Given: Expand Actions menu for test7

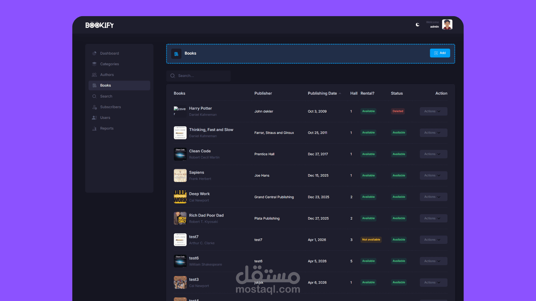Looking at the screenshot, I should (x=433, y=240).
